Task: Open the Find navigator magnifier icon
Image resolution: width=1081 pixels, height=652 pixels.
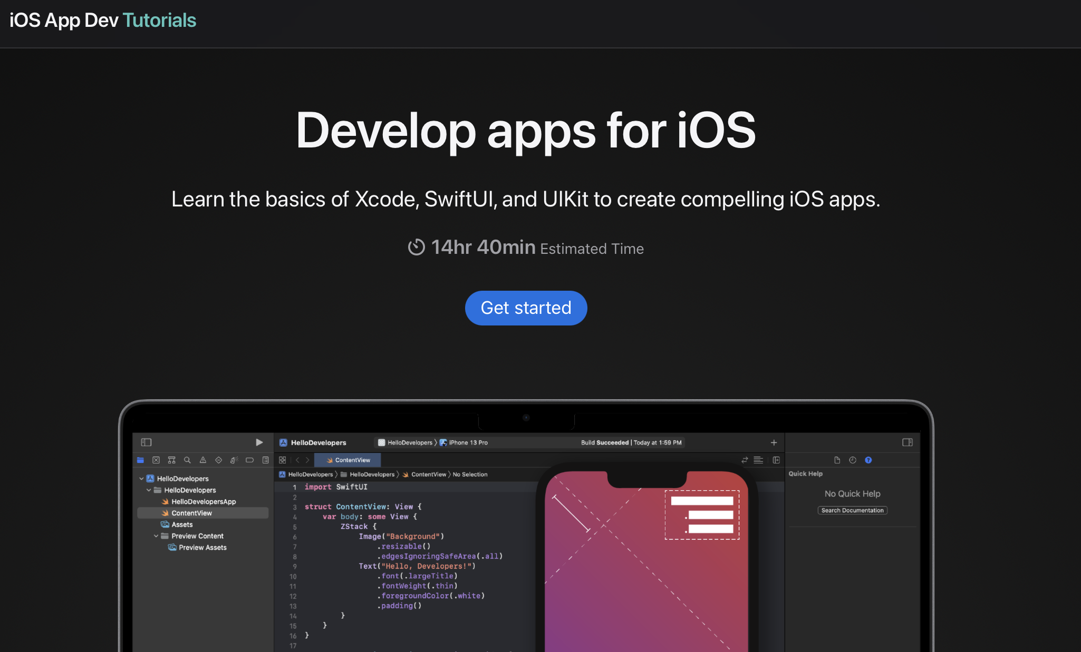Action: coord(187,460)
